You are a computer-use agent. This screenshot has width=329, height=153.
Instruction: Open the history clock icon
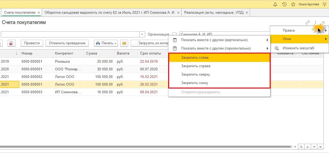click(x=284, y=4)
